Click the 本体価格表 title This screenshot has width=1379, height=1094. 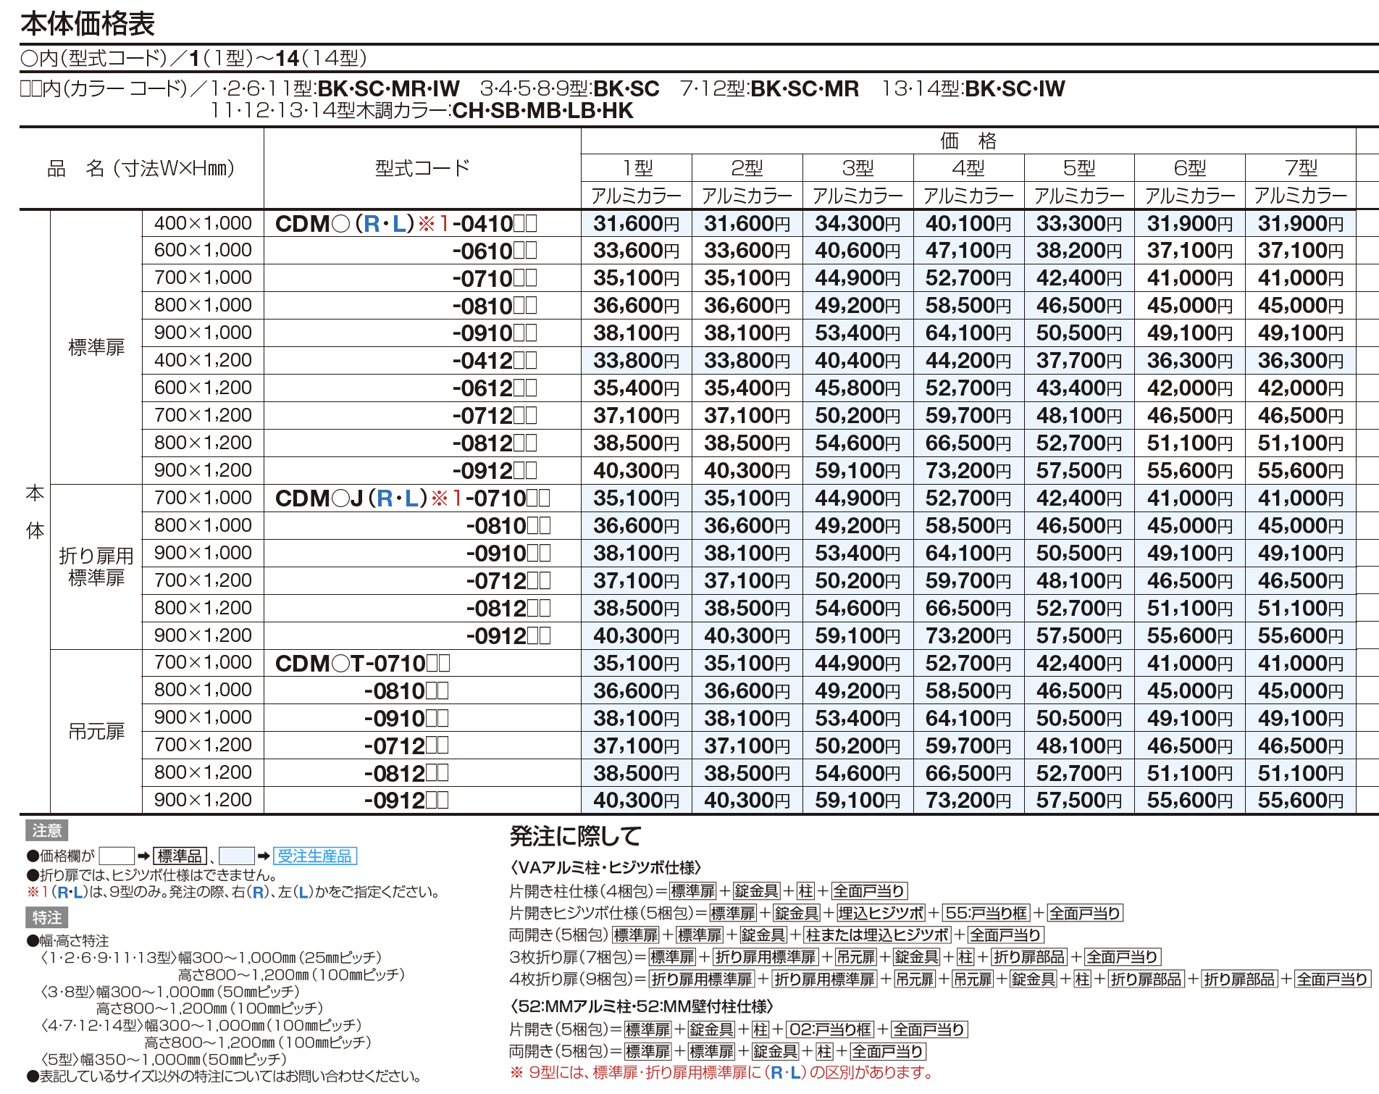click(x=88, y=24)
